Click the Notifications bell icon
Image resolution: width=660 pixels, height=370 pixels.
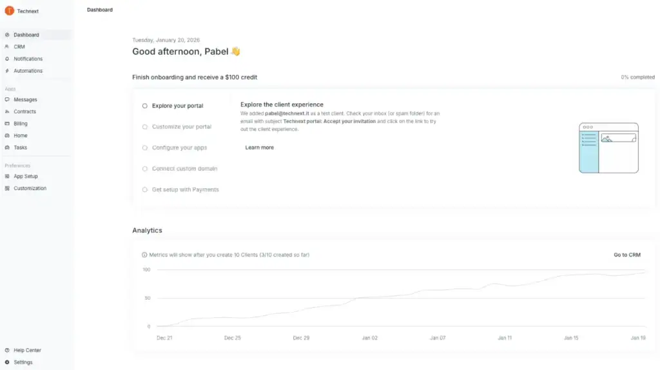[x=7, y=59]
